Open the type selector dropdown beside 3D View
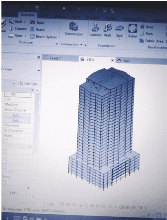The width and height of the screenshot is (167, 220). point(39,71)
